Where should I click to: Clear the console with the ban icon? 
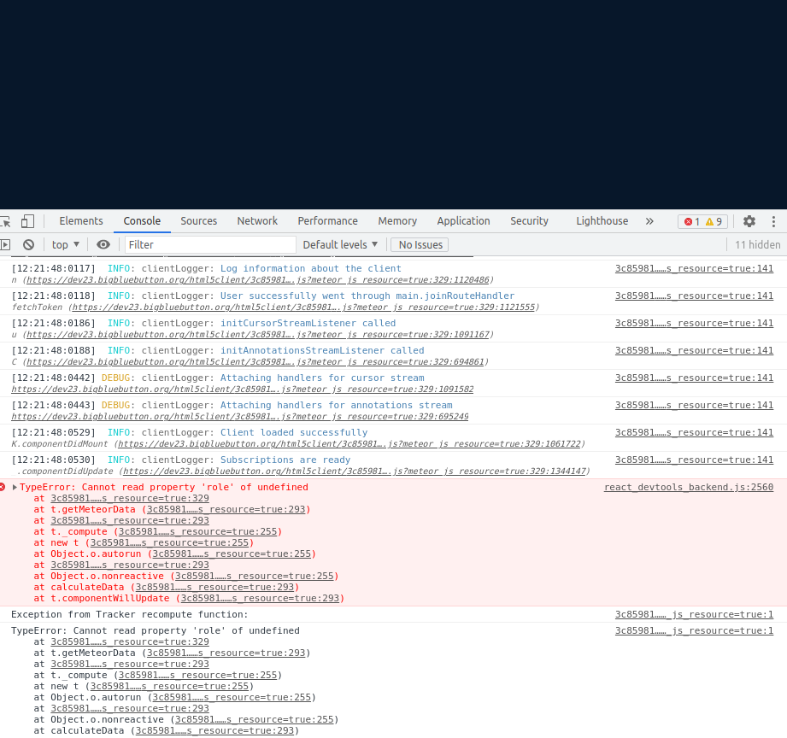(28, 245)
